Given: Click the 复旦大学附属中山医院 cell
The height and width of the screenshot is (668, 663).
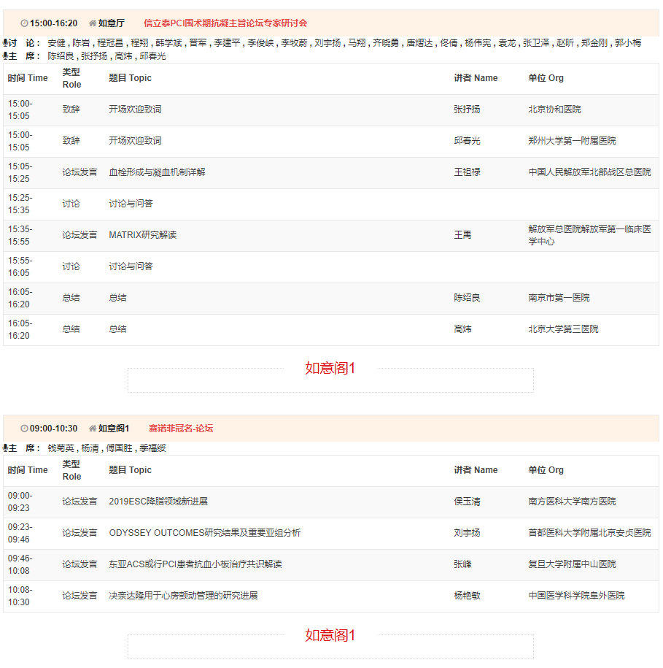Looking at the screenshot, I should [572, 564].
